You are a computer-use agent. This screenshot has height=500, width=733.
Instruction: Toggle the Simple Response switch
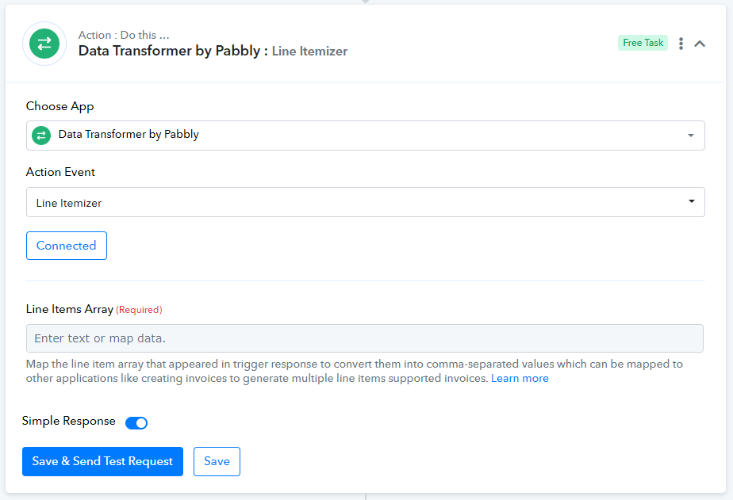pos(136,422)
